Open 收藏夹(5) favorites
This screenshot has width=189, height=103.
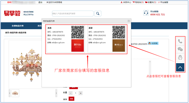[x=151, y=2]
